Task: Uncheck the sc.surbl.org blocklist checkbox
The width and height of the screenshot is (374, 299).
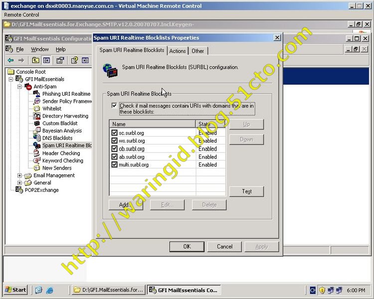Action: 115,133
